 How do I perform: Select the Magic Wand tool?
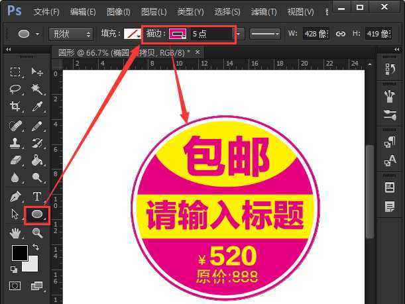point(37,89)
